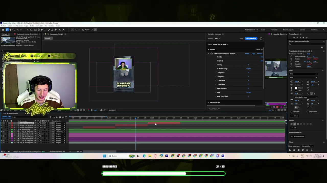Select the Hand tool
Image resolution: width=327 pixels, height=183 pixels.
10,30
